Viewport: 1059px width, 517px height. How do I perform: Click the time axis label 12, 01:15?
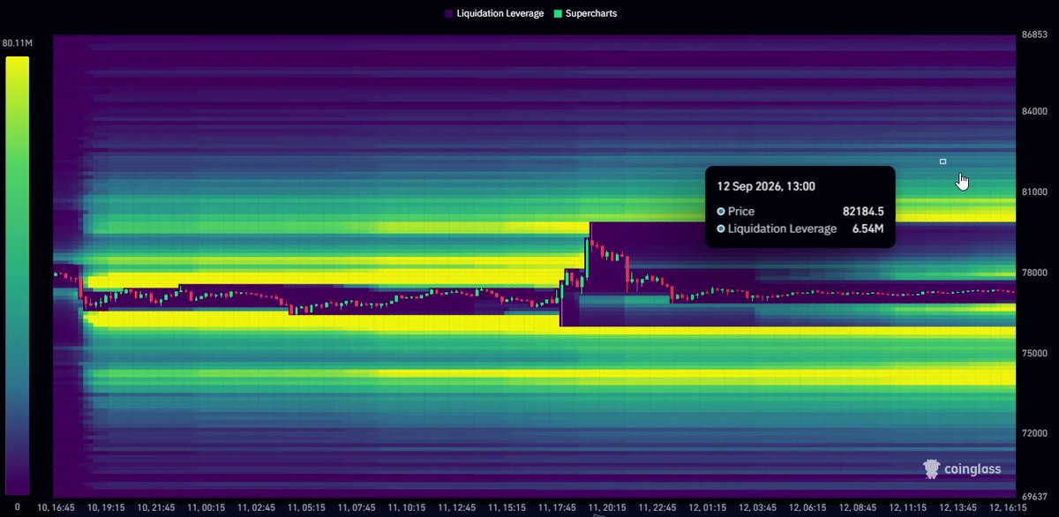(709, 509)
